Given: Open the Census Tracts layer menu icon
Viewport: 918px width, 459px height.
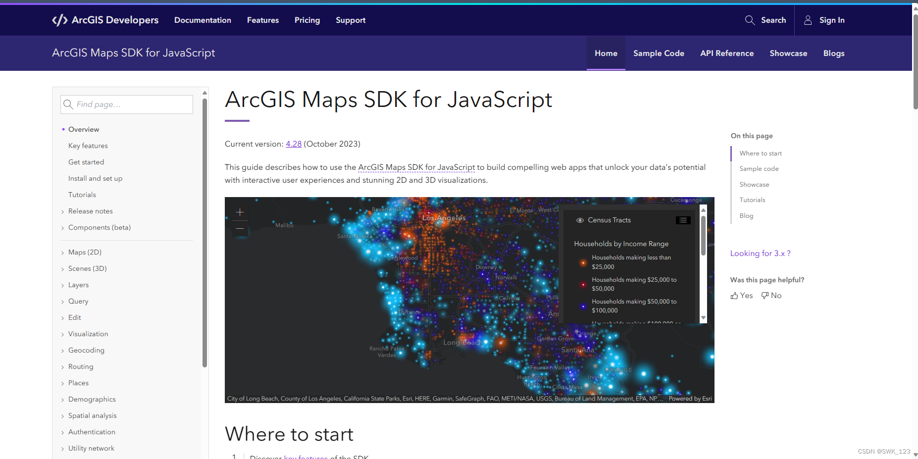Looking at the screenshot, I should click(x=683, y=220).
